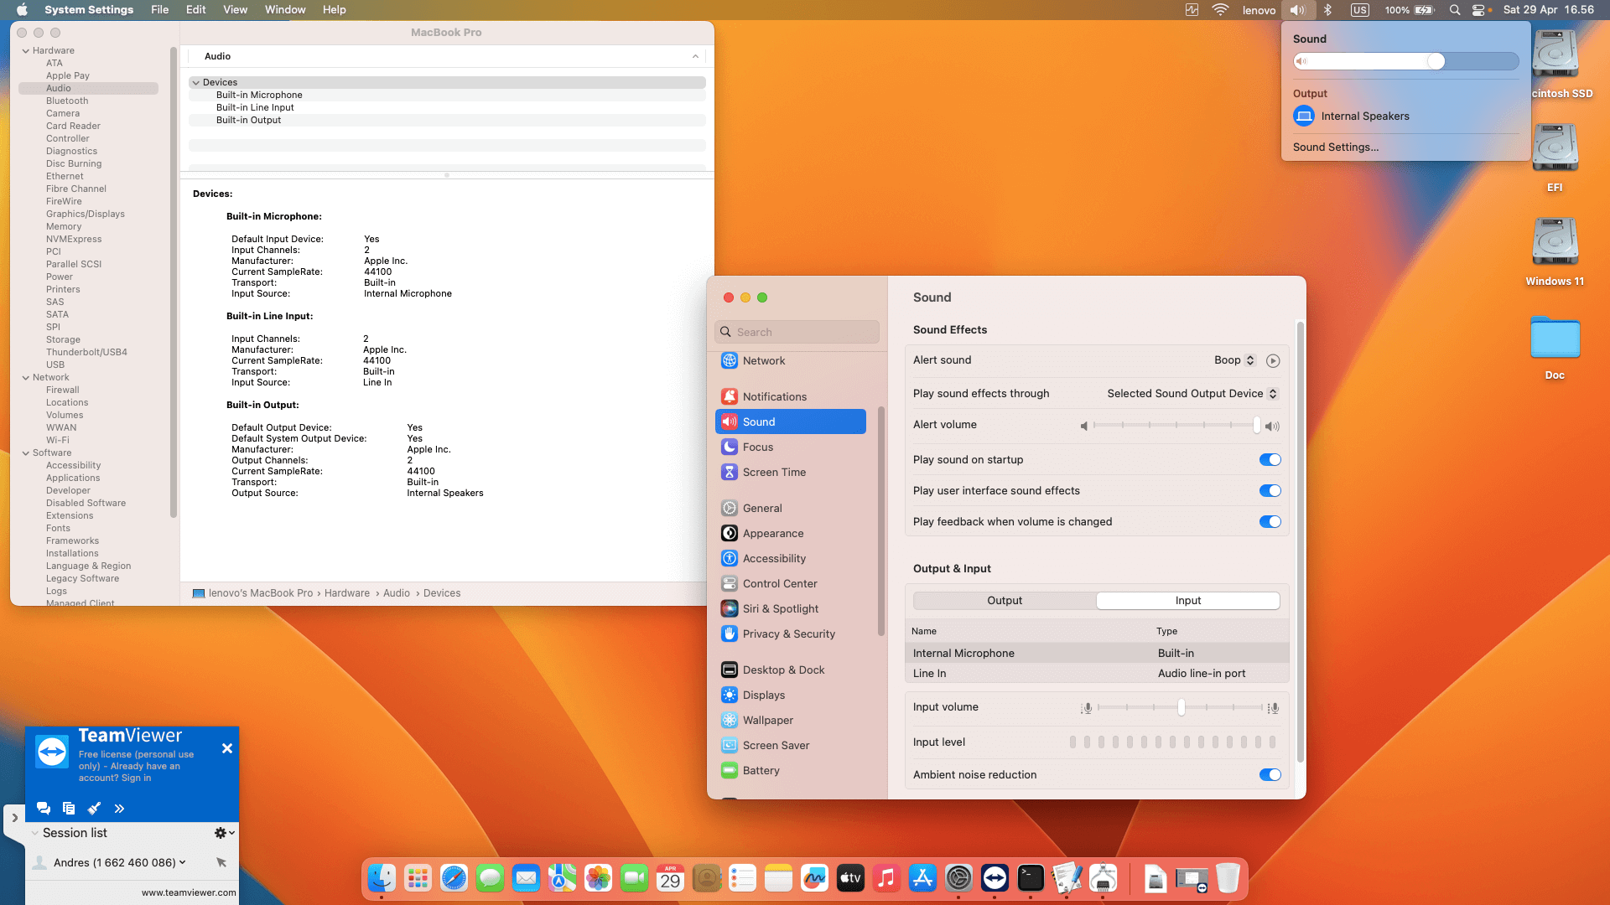Open Messages from the Dock
1610x905 pixels.
tap(490, 878)
